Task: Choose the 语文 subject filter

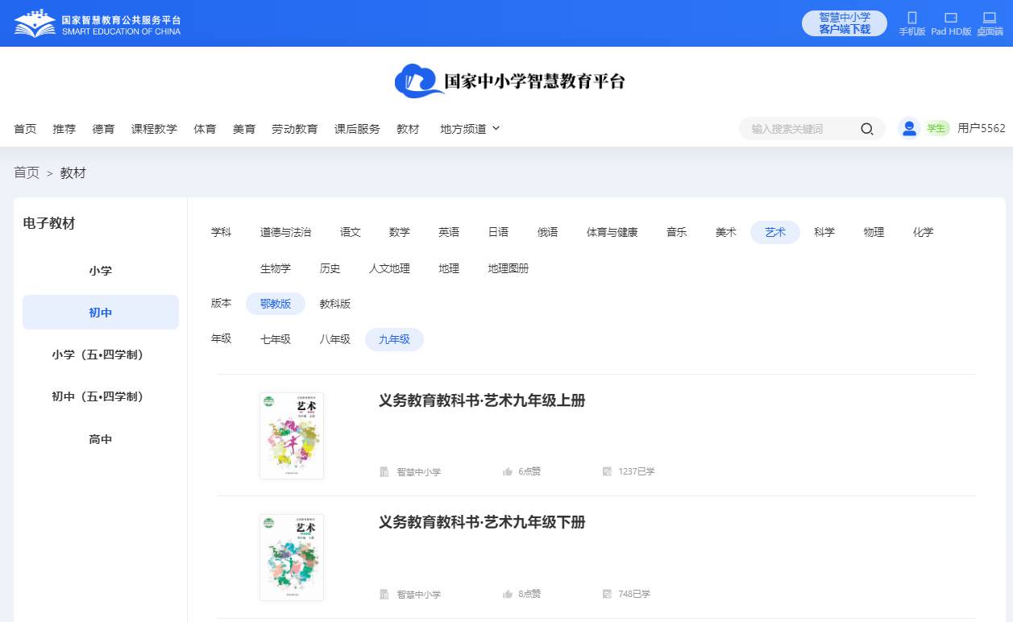Action: [351, 232]
